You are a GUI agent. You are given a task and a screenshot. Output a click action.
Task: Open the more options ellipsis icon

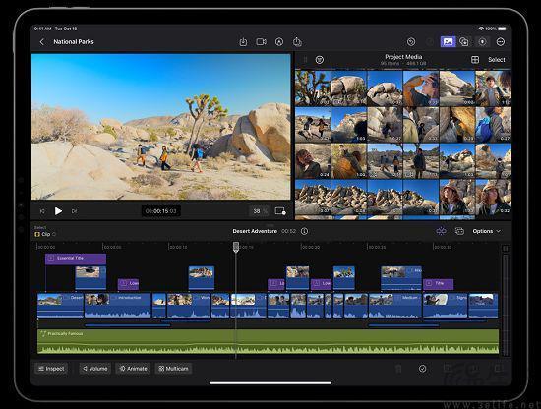click(x=501, y=42)
